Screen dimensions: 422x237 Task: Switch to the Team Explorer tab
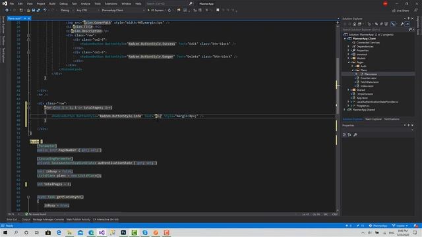(x=373, y=119)
